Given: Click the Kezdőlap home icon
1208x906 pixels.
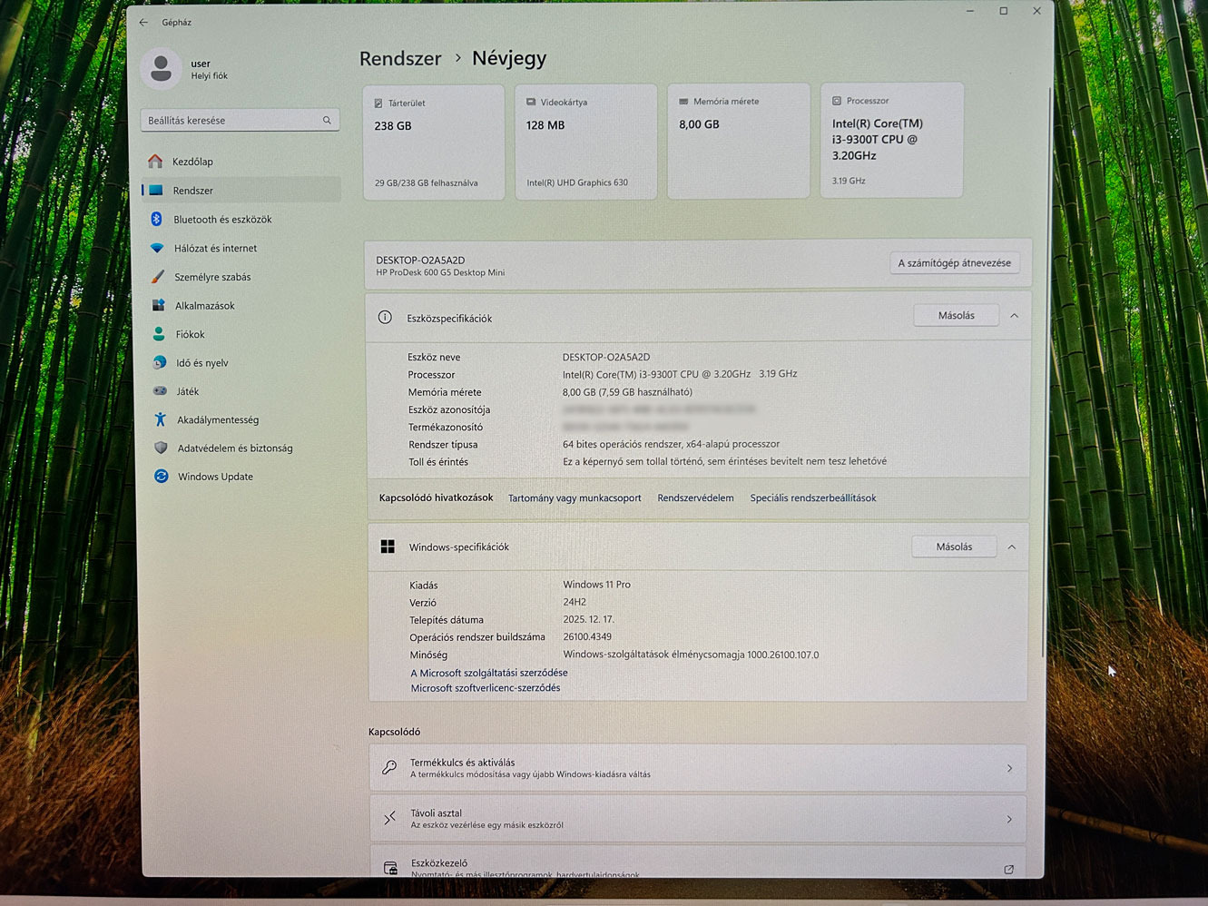Looking at the screenshot, I should 155,161.
